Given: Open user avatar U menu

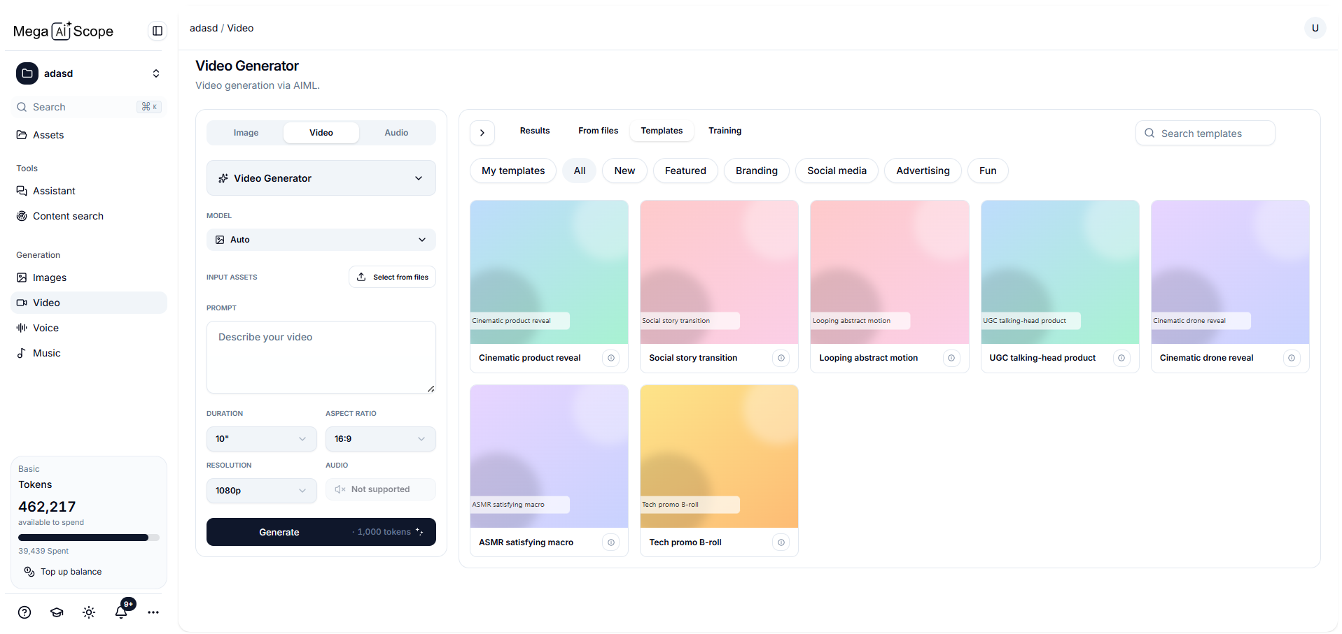Looking at the screenshot, I should pyautogui.click(x=1315, y=28).
